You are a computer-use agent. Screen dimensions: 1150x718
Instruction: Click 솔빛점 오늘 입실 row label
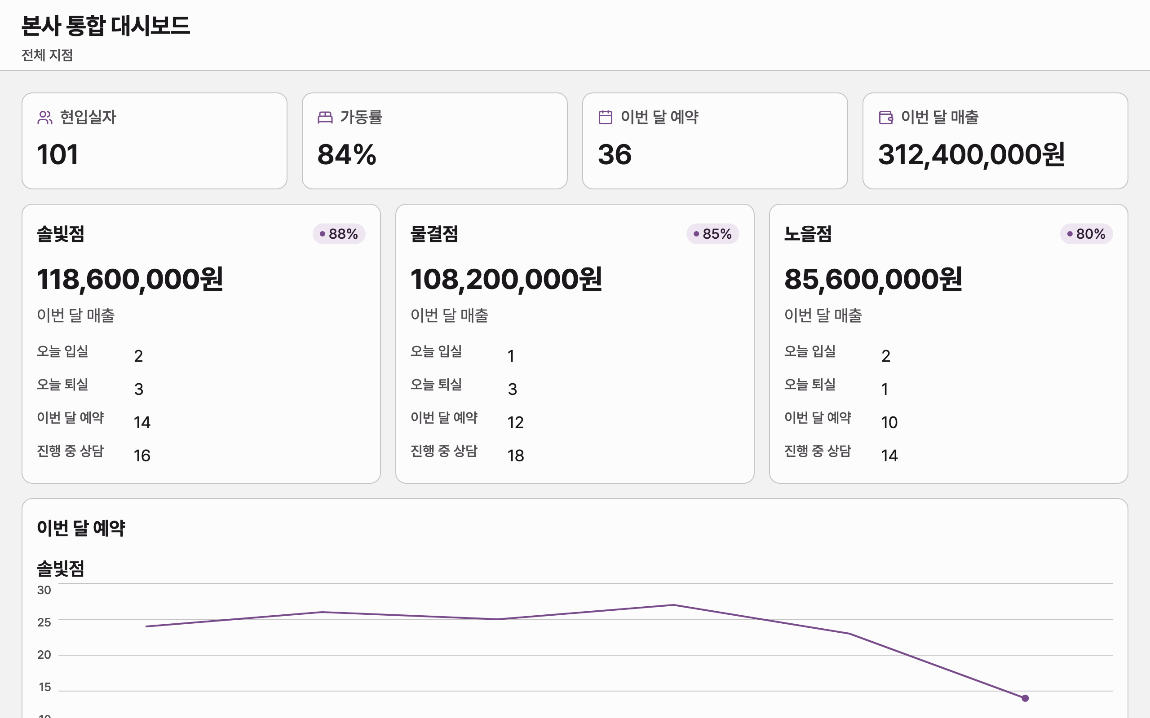tap(63, 351)
